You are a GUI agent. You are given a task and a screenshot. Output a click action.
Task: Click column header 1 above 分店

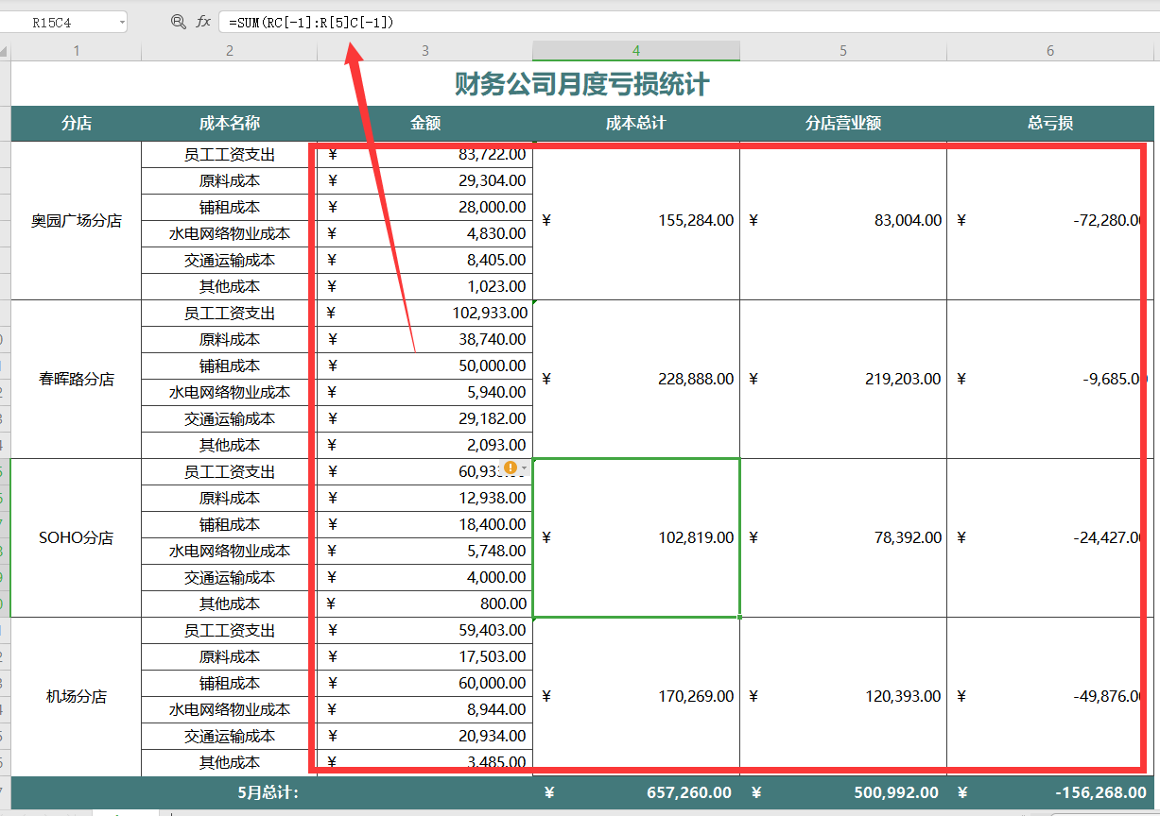(x=76, y=50)
